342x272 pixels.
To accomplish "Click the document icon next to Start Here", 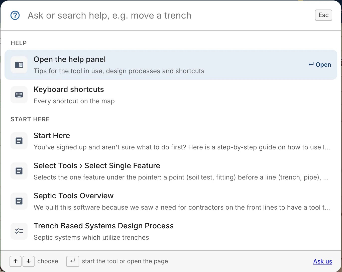I will pyautogui.click(x=19, y=141).
